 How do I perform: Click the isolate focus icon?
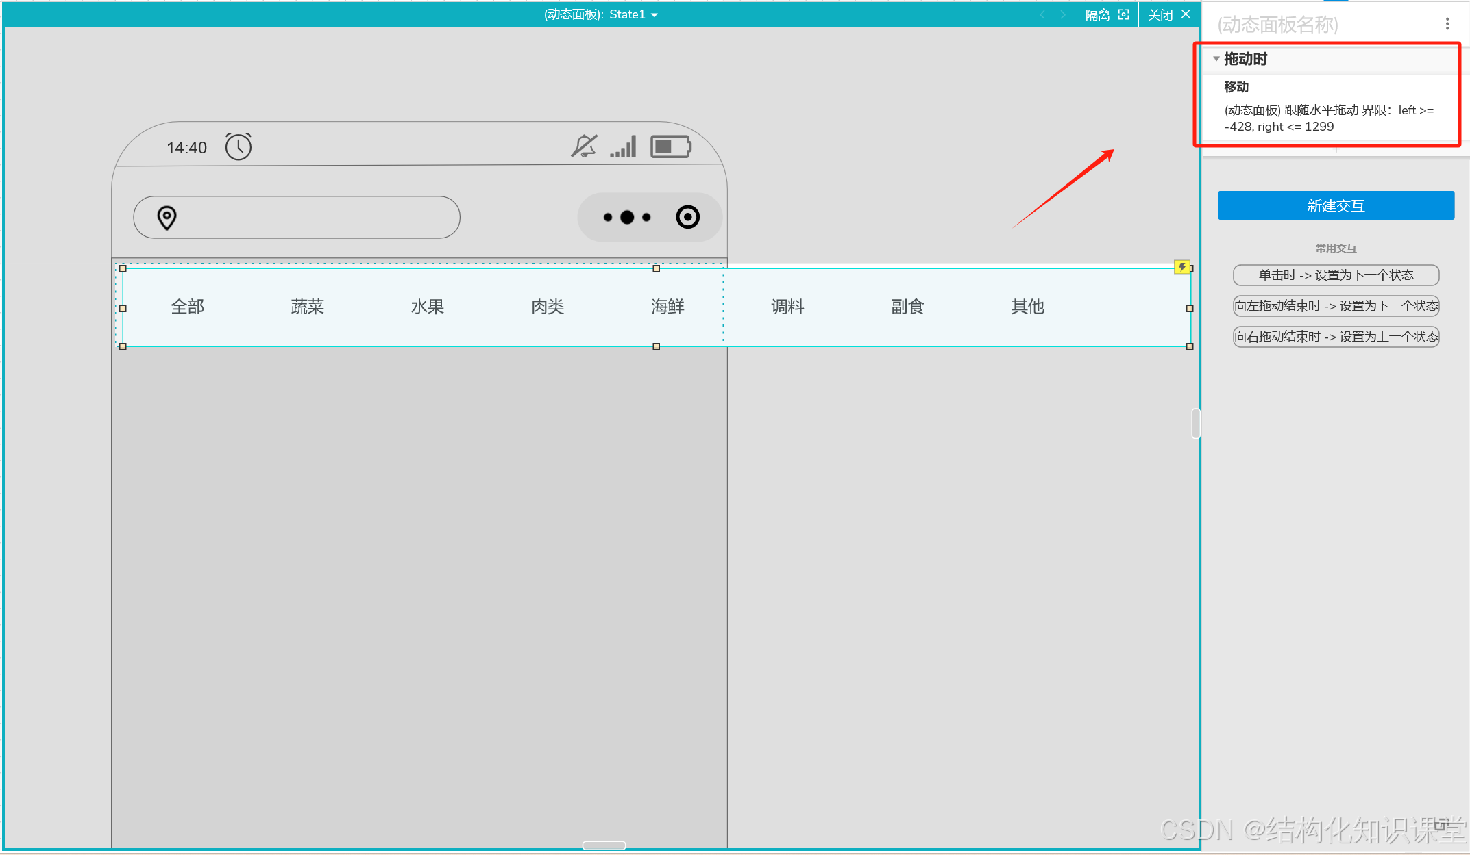click(1124, 14)
